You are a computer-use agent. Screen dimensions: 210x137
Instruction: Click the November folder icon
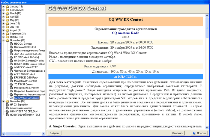(x=7, y=40)
